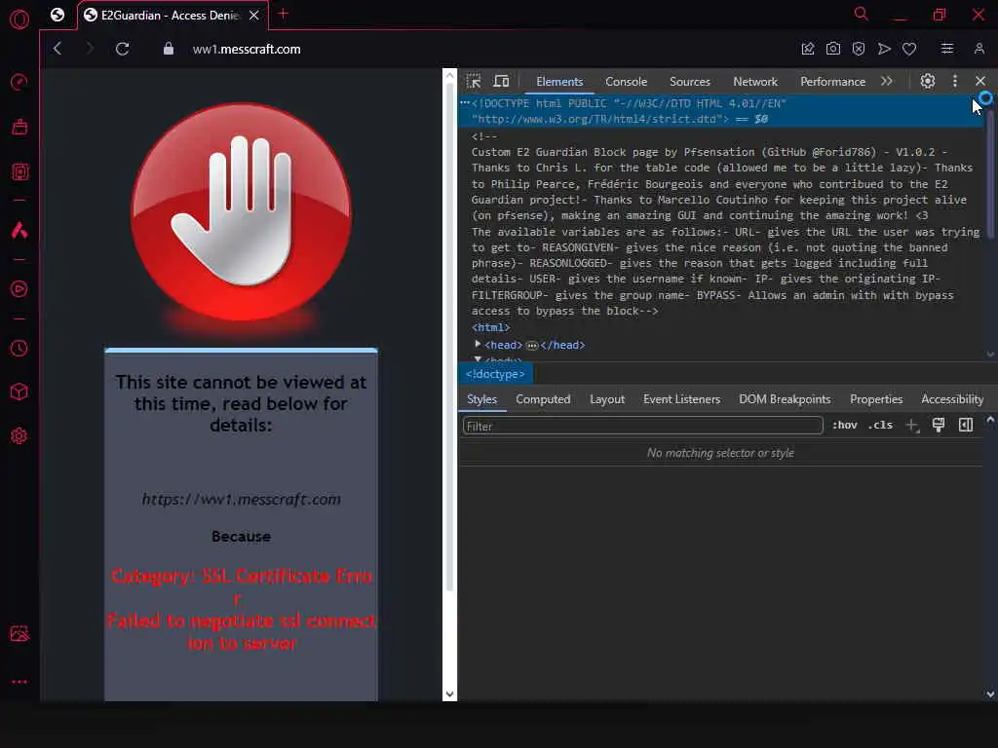This screenshot has width=998, height=748.
Task: Open the Properties pane tab
Action: pos(876,399)
